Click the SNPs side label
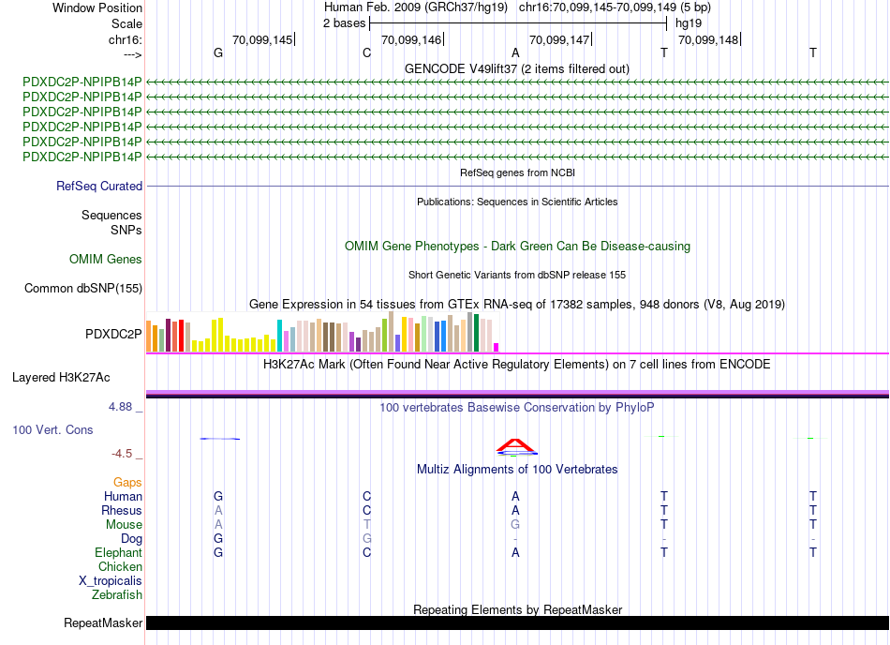Screen dimensions: 890x645 (126, 230)
